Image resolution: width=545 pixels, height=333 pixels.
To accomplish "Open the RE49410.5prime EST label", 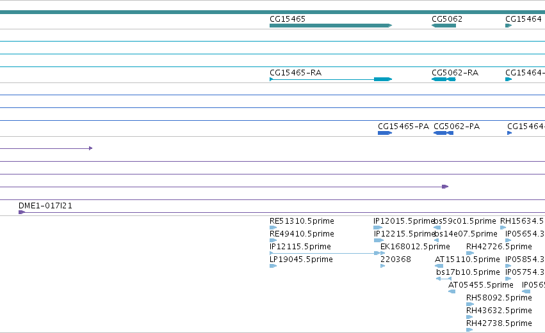I will pyautogui.click(x=302, y=234).
